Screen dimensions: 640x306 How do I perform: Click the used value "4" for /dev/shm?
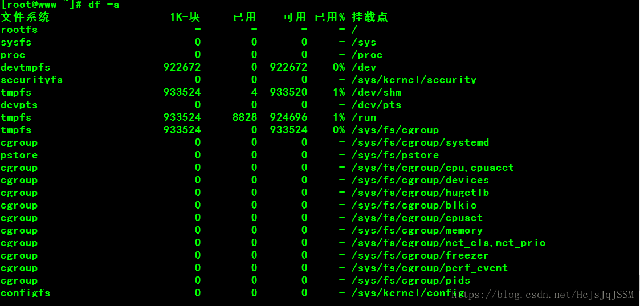(254, 93)
